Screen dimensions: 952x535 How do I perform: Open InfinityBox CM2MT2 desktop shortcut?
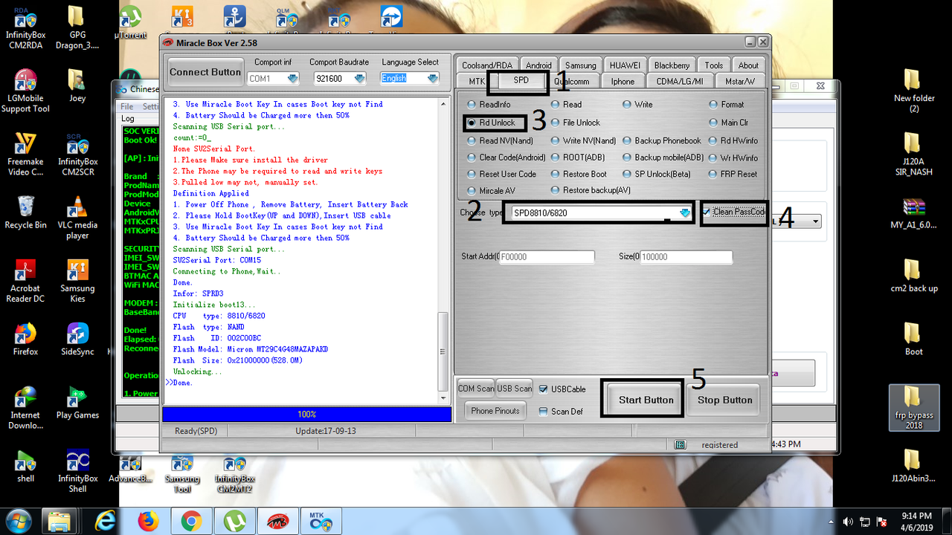(234, 476)
